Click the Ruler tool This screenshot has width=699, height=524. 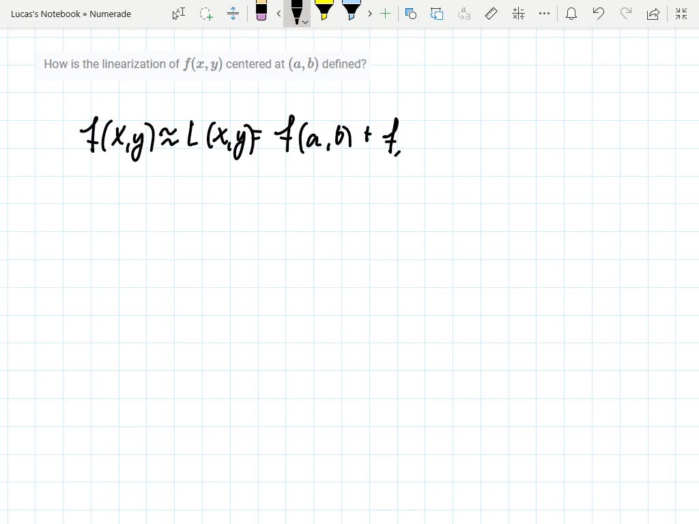[x=491, y=14]
